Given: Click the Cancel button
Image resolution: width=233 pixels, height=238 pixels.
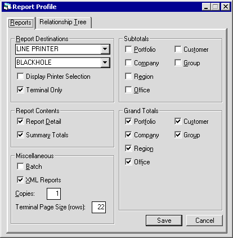Looking at the screenshot, I should (x=204, y=221).
